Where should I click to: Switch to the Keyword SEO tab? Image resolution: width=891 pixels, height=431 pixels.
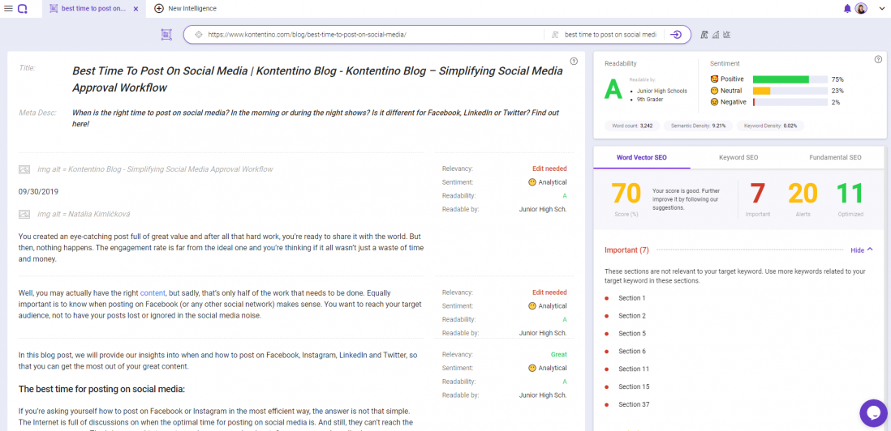click(x=738, y=157)
